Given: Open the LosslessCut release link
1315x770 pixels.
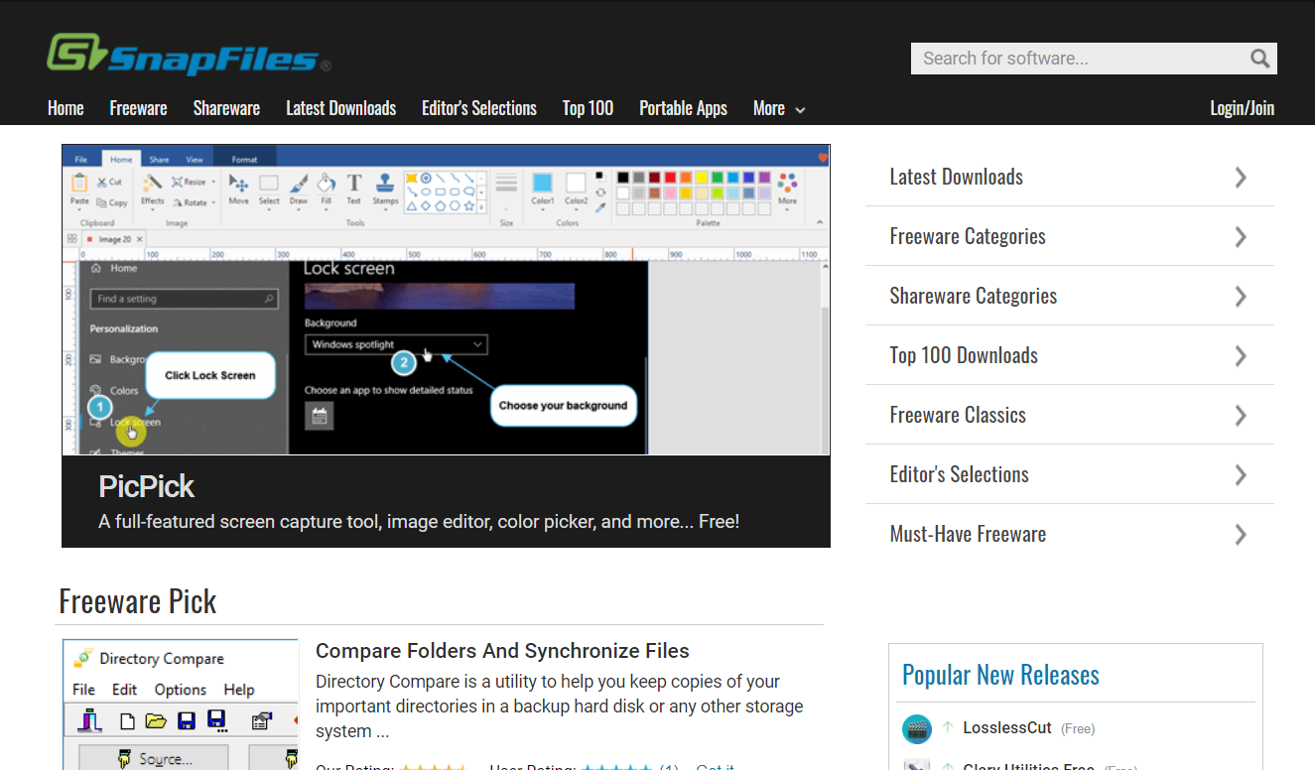Looking at the screenshot, I should (1007, 728).
